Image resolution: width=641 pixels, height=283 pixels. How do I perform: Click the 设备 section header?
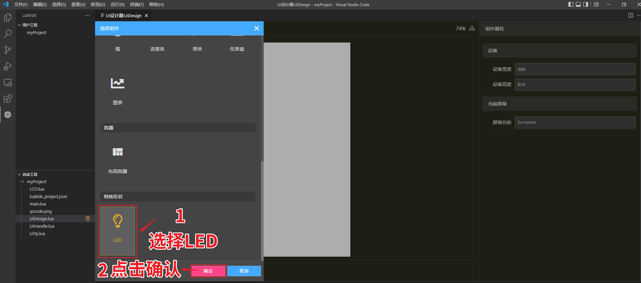pyautogui.click(x=559, y=50)
